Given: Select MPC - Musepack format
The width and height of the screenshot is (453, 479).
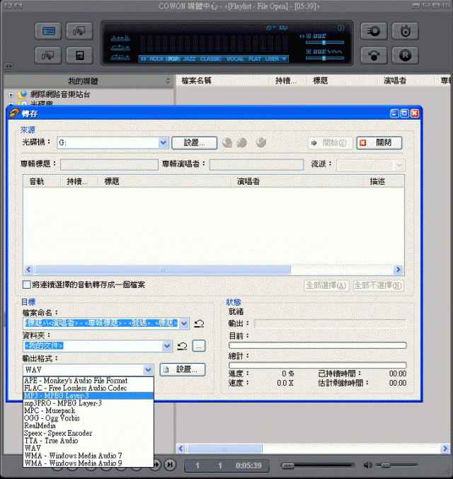Looking at the screenshot, I should pos(88,410).
